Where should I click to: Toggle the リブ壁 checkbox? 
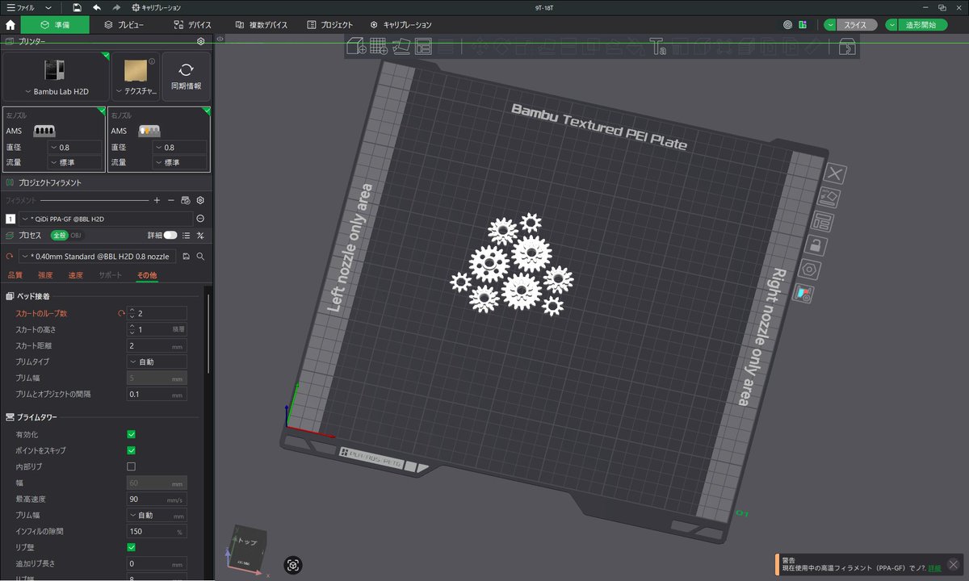132,547
